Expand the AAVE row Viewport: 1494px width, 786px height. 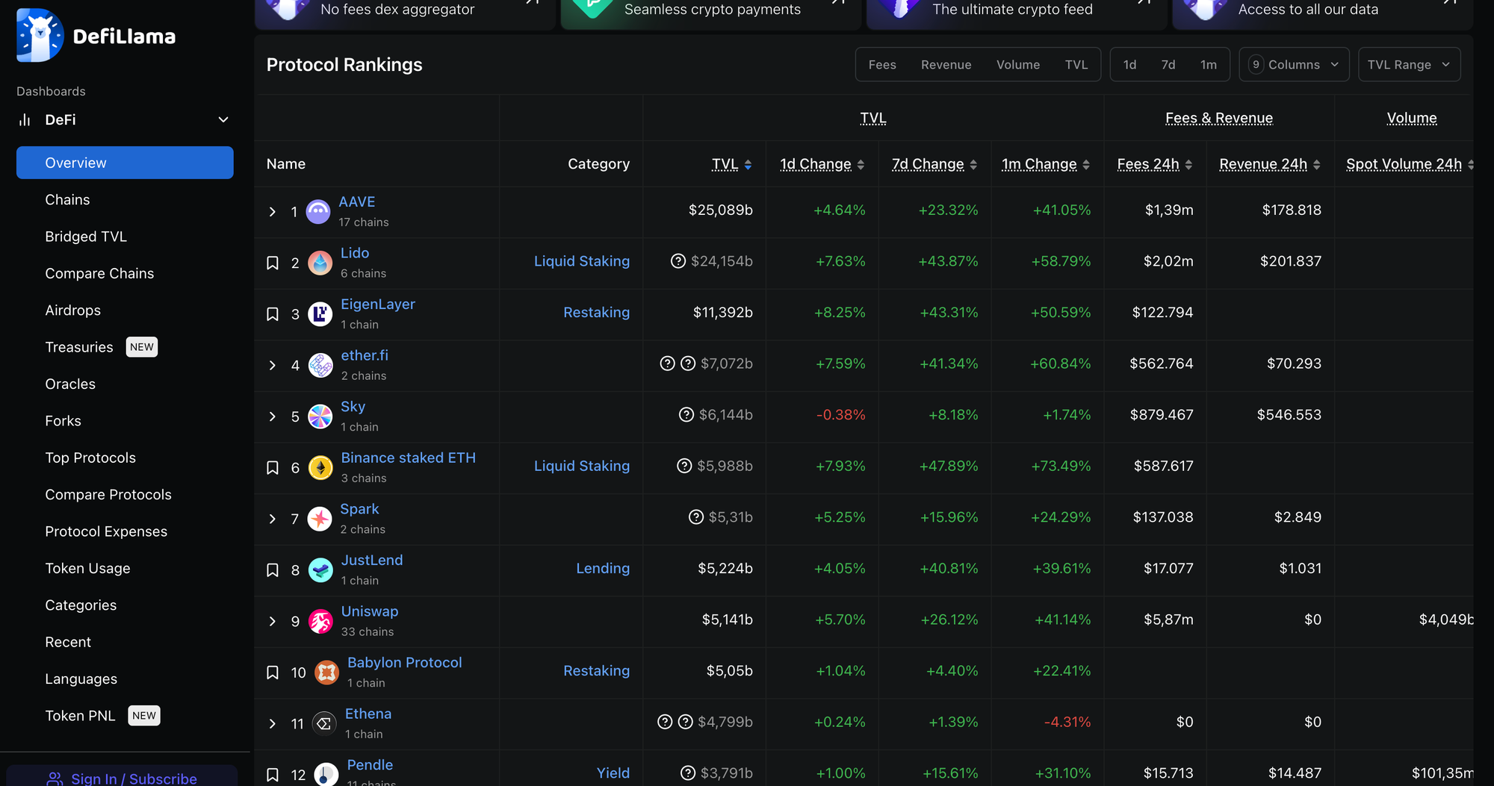click(x=273, y=212)
